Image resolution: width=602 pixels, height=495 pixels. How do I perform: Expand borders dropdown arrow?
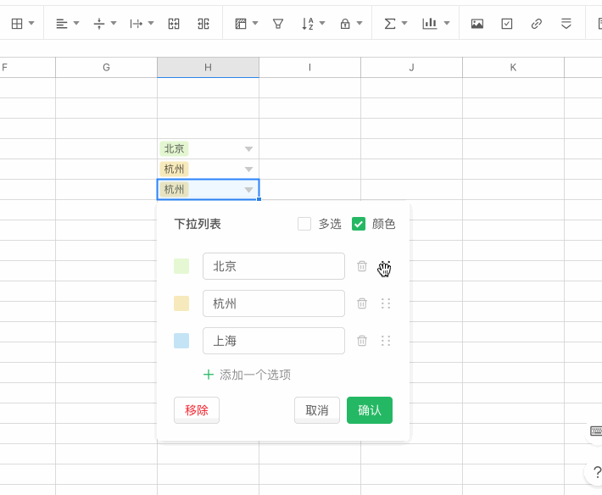click(31, 23)
